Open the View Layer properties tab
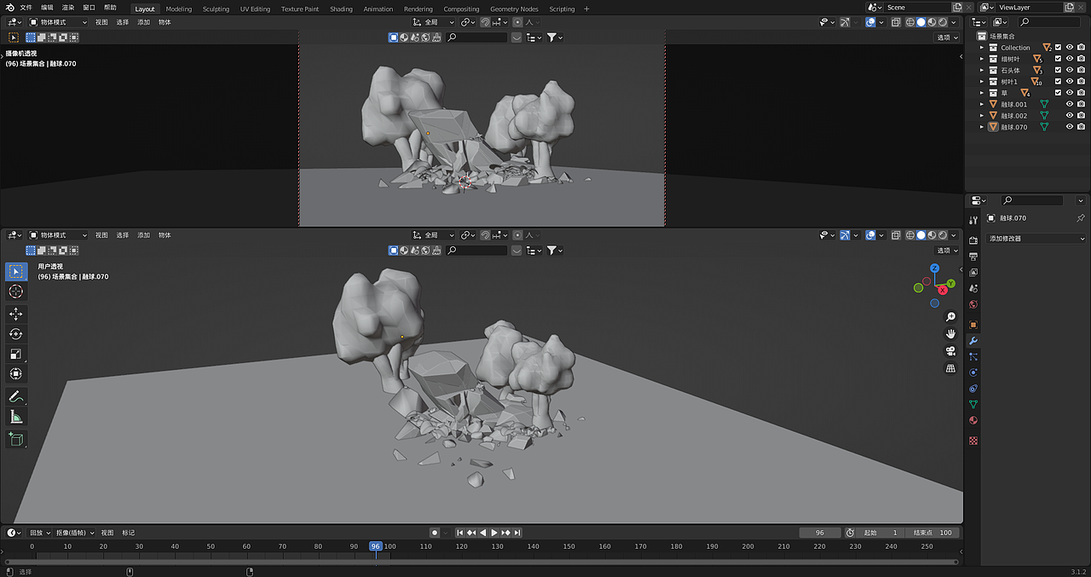The height and width of the screenshot is (577, 1091). [973, 273]
